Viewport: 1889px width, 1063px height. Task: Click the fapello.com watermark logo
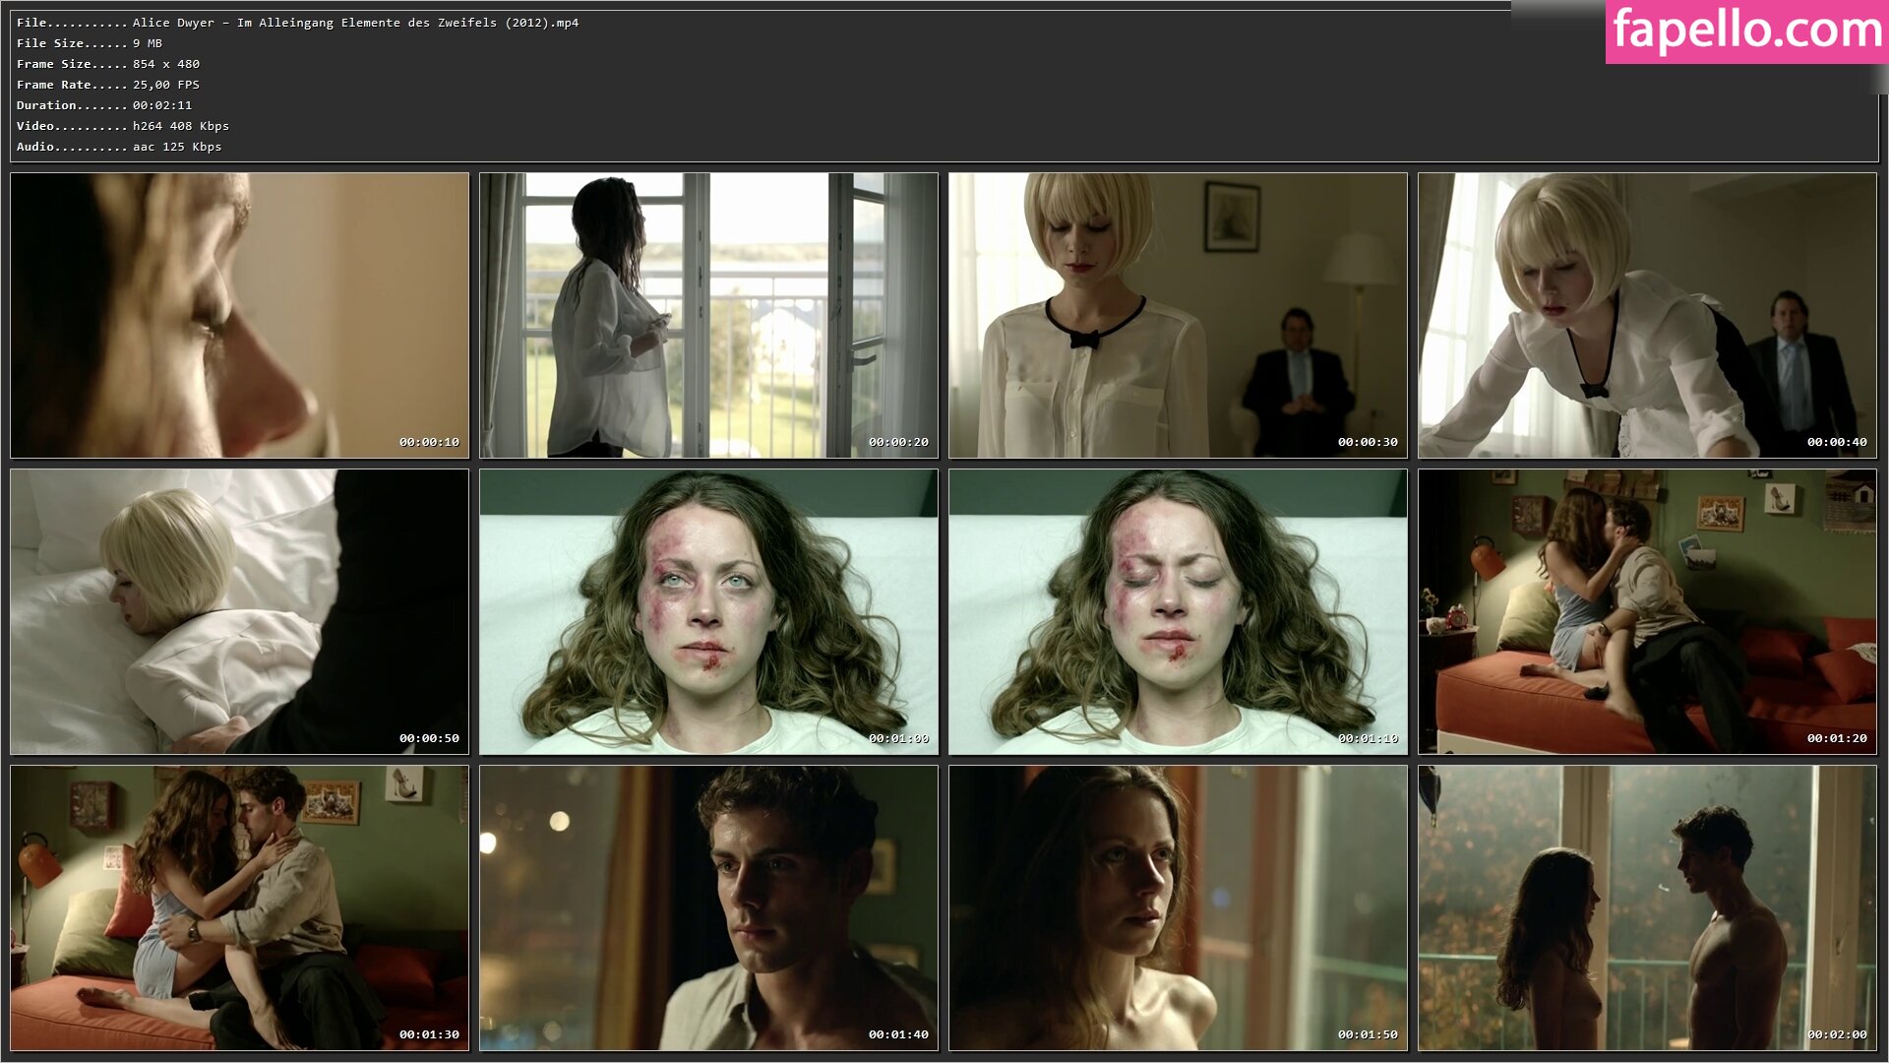(1746, 31)
